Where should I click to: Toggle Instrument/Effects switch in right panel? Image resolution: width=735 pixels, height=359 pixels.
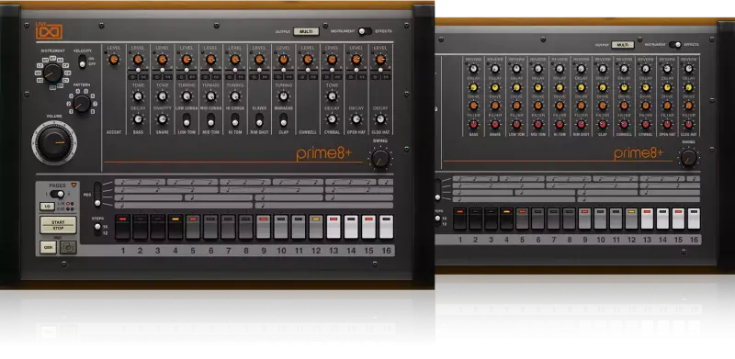[675, 44]
